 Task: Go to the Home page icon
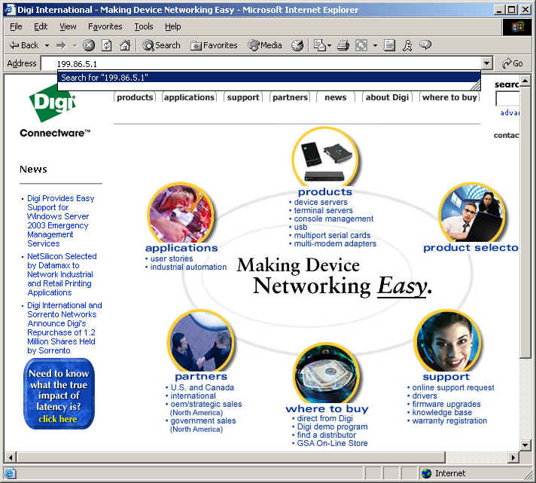tap(126, 45)
